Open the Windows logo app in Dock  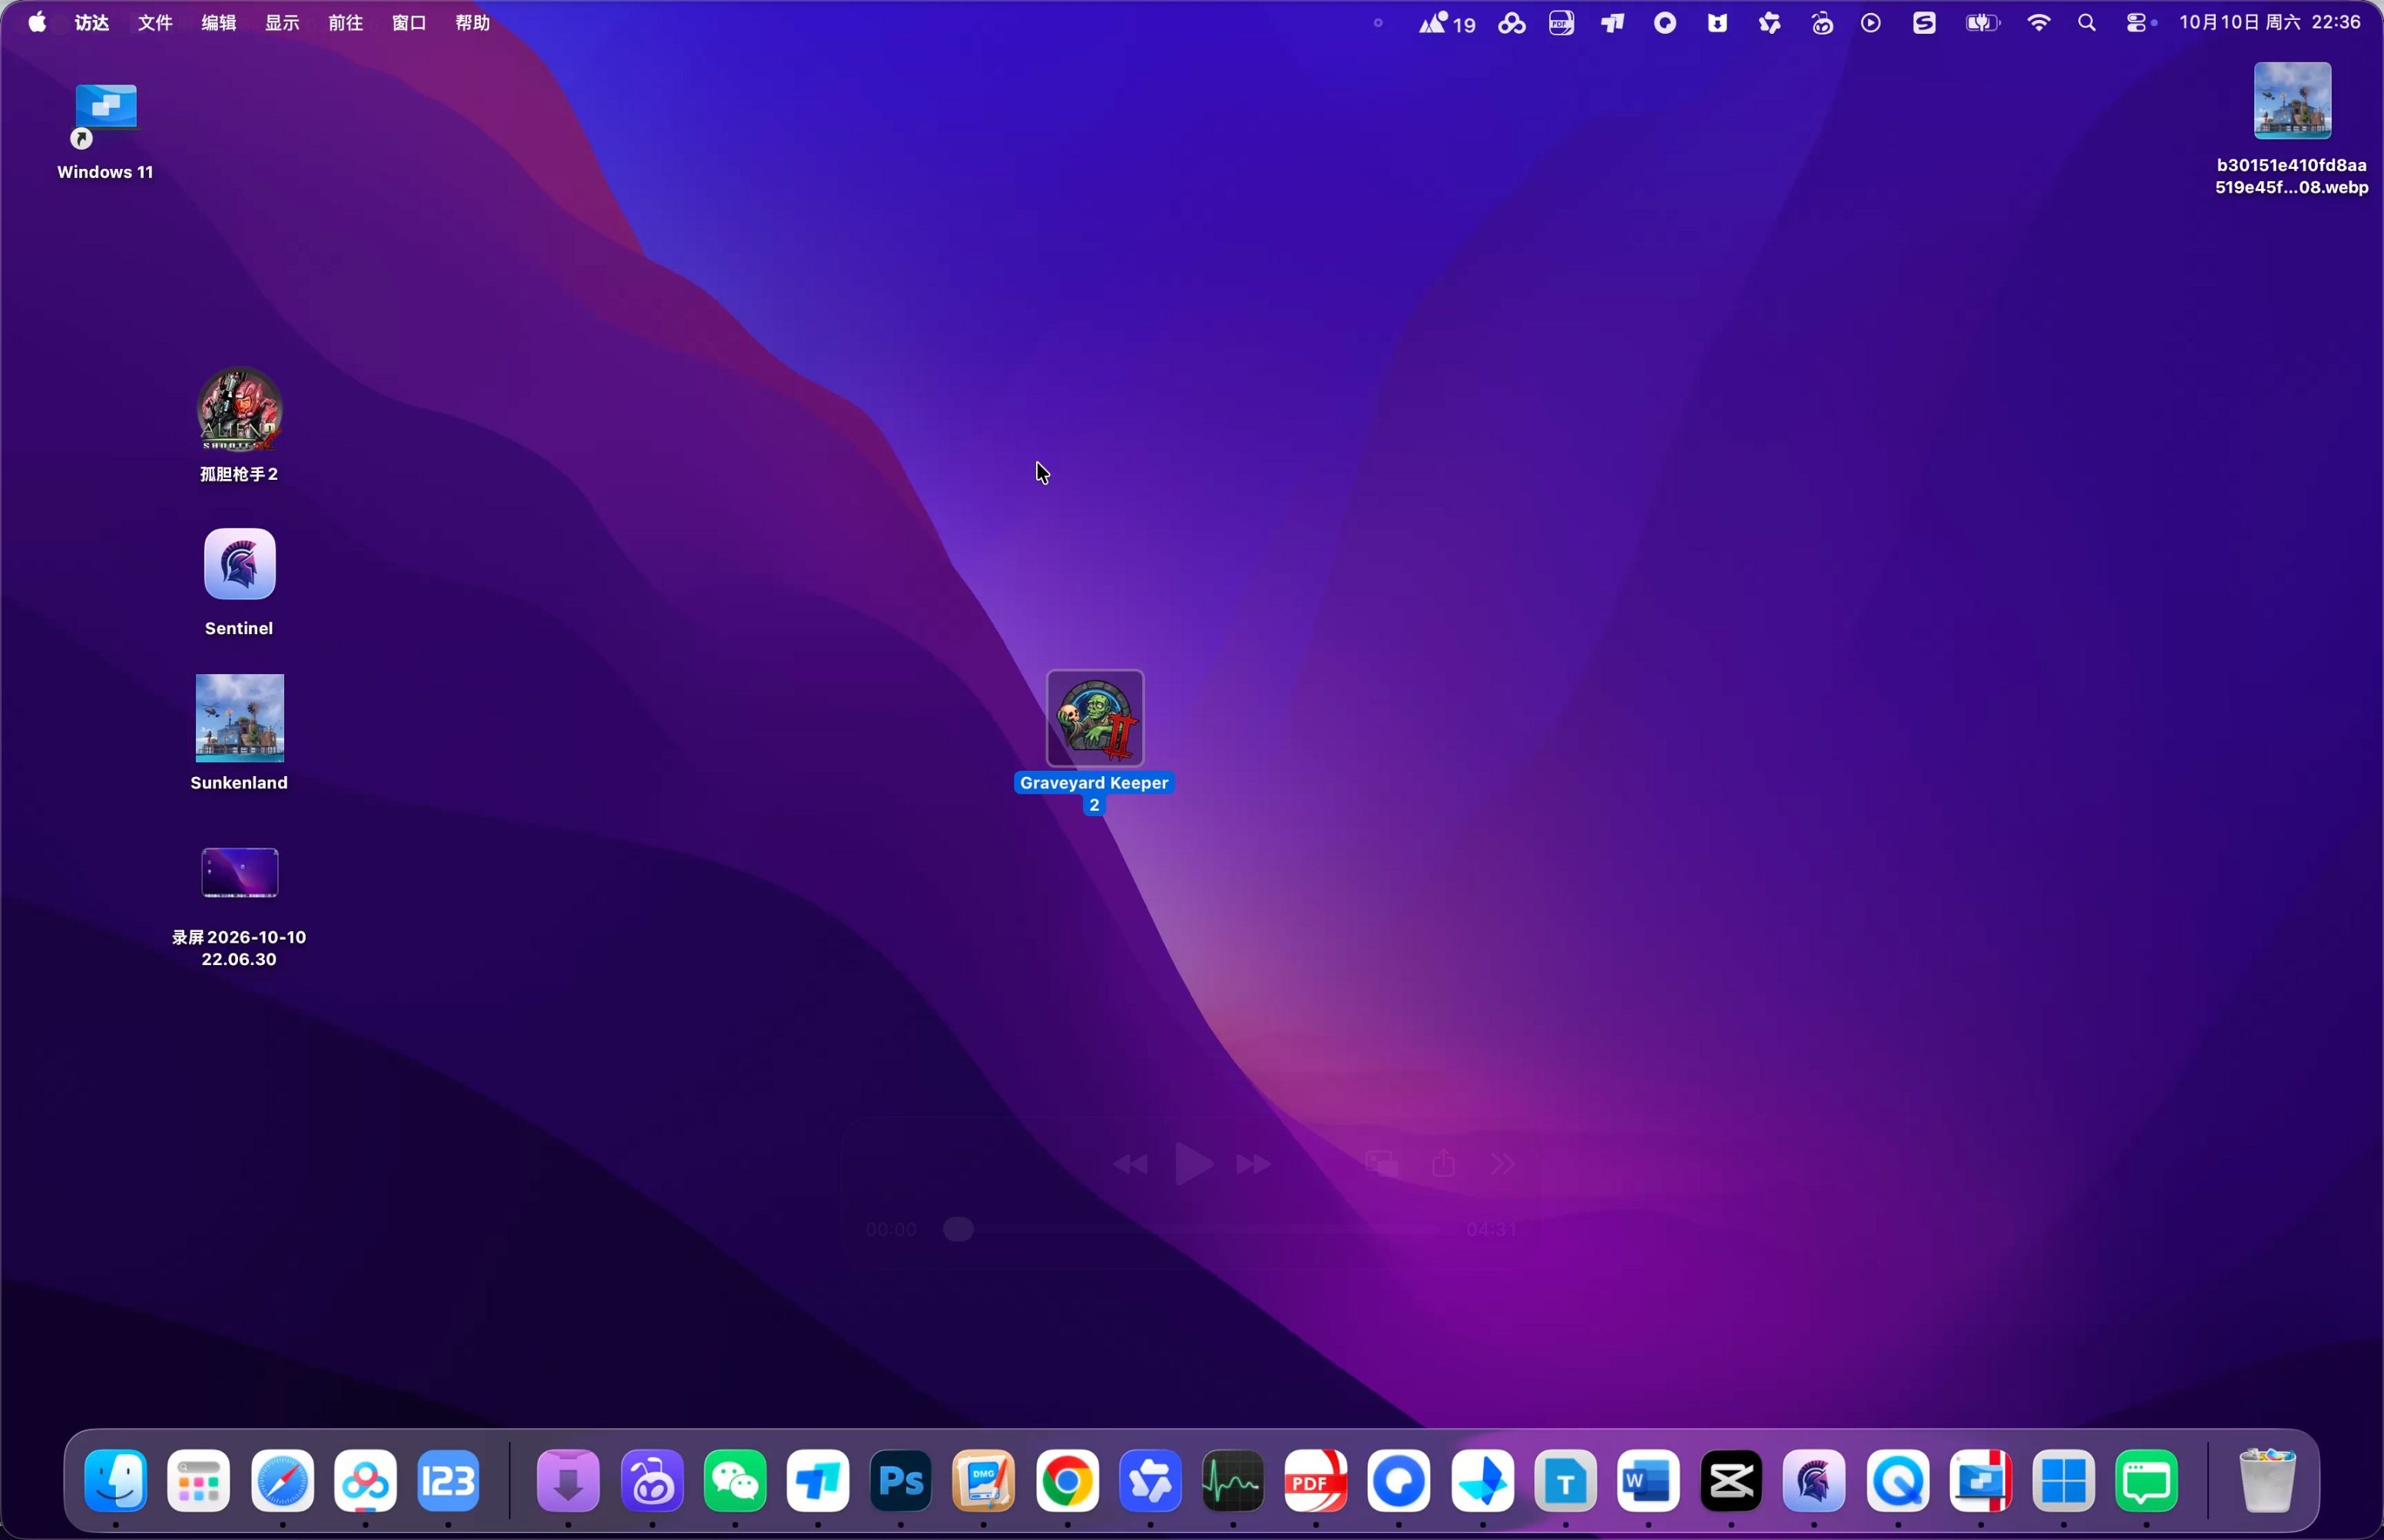pos(2064,1481)
